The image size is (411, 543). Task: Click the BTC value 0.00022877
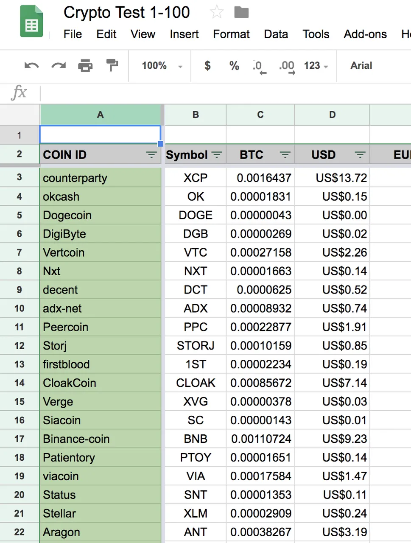tap(260, 327)
